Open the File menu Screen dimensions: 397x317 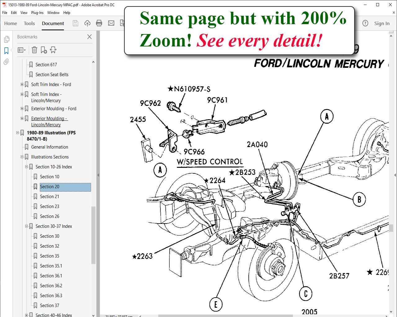(x=5, y=13)
